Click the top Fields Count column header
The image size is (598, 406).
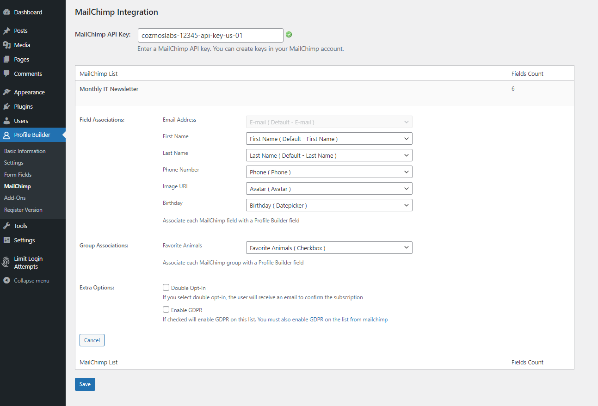[x=527, y=74]
